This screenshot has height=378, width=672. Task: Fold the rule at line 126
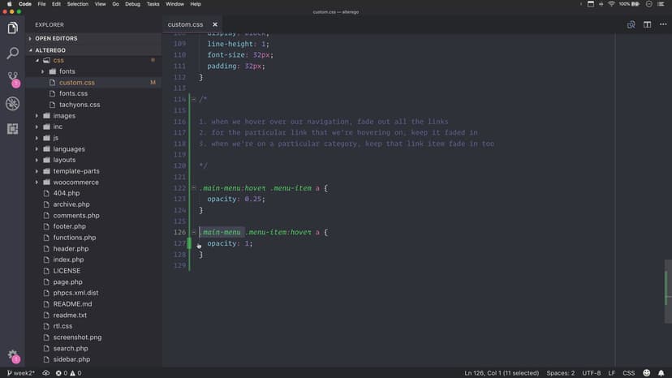click(193, 232)
